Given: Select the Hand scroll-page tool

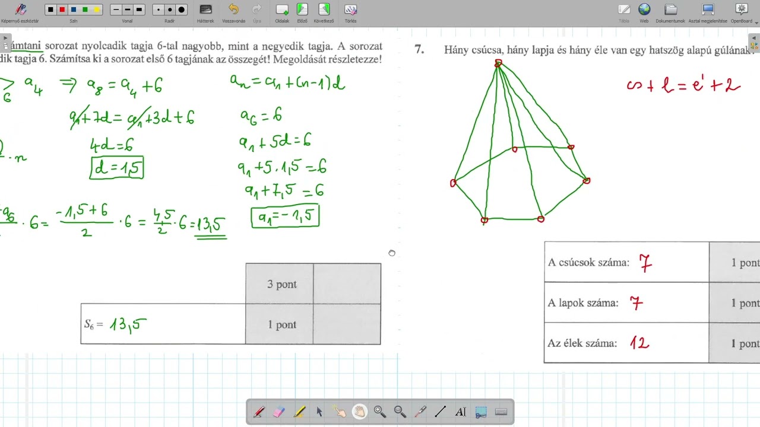Looking at the screenshot, I should pos(360,412).
